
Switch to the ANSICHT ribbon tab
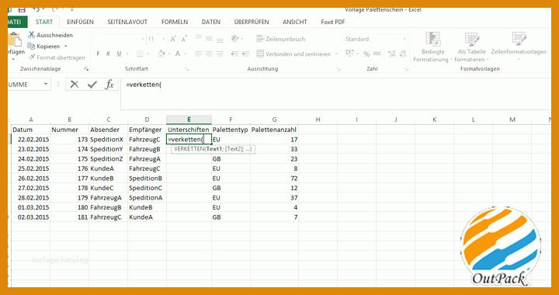click(x=295, y=22)
